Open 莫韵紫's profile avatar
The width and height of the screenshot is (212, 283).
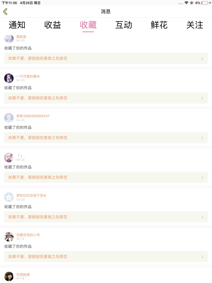pos(9,38)
